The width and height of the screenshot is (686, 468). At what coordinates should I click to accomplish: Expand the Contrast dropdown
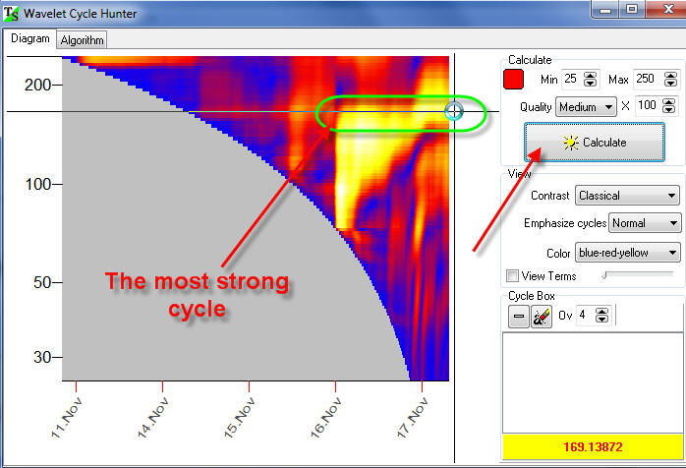point(627,196)
